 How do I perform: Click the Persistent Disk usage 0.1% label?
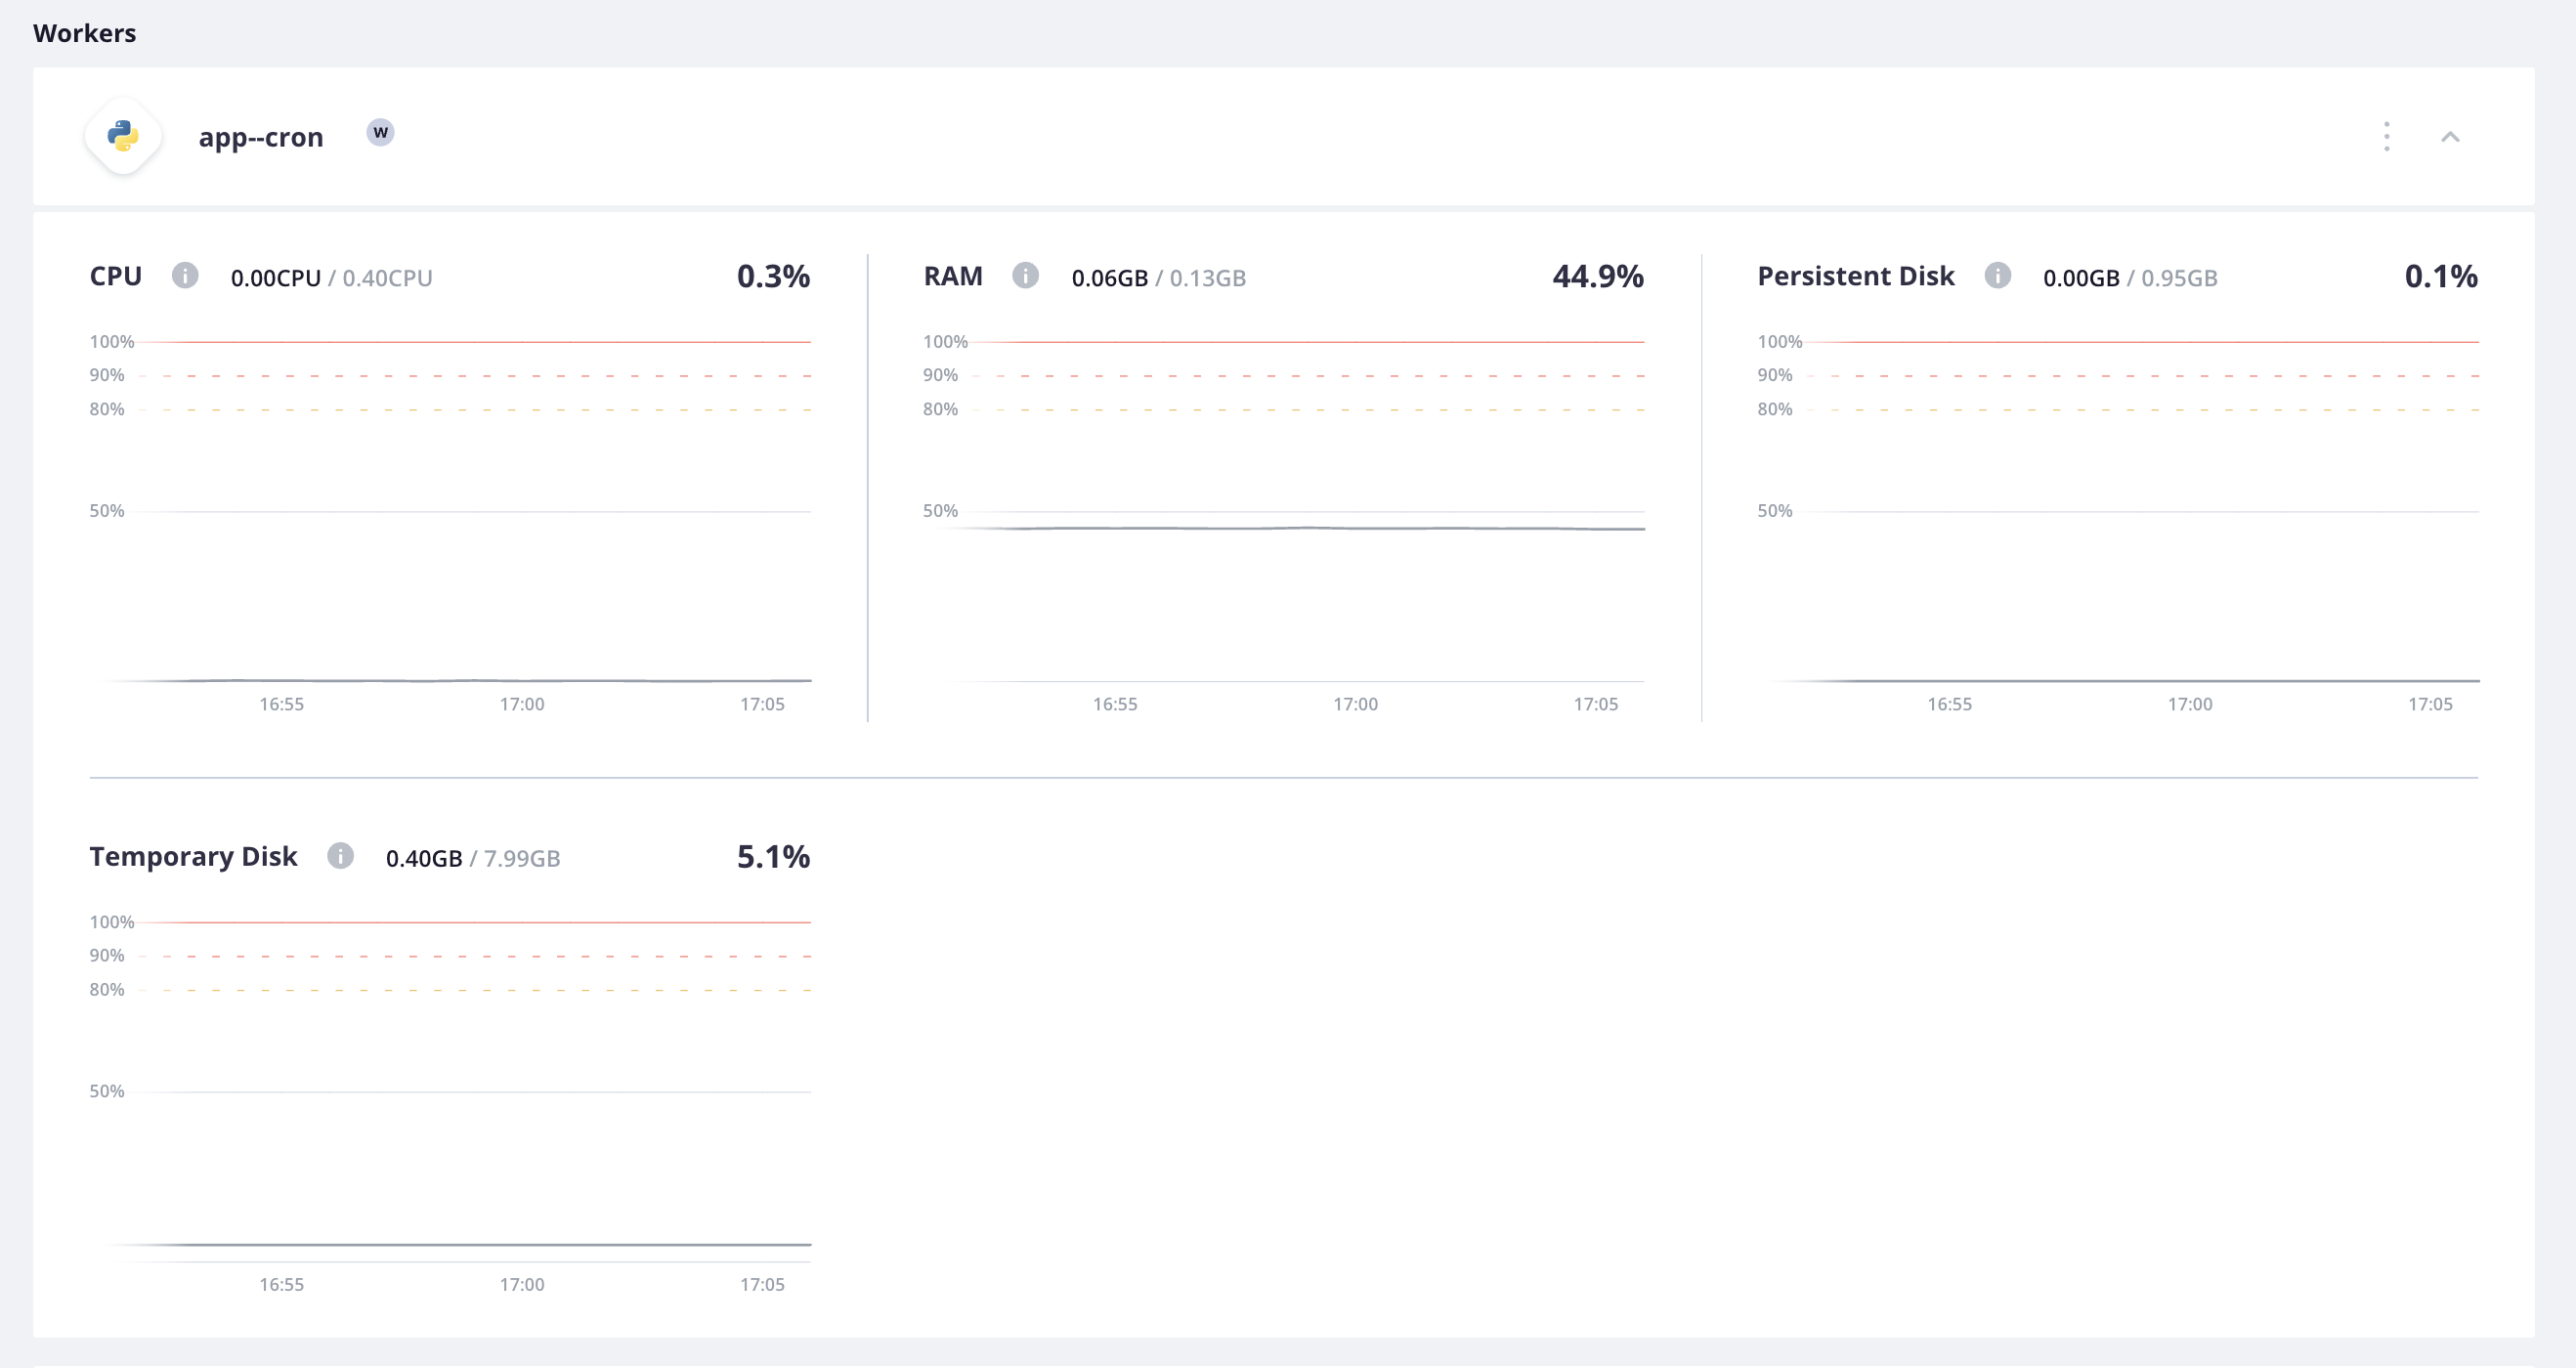pyautogui.click(x=2442, y=276)
